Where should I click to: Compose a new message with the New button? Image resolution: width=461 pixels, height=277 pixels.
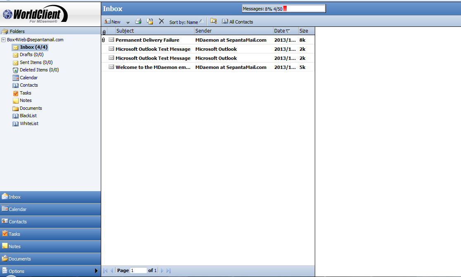pos(112,22)
